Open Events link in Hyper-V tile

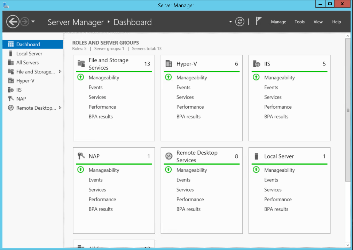click(183, 87)
